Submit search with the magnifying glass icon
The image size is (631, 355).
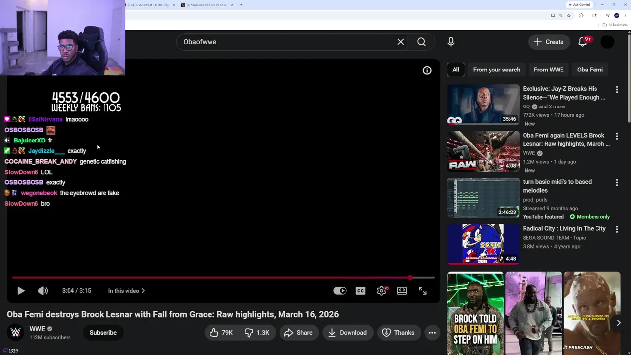(x=421, y=42)
